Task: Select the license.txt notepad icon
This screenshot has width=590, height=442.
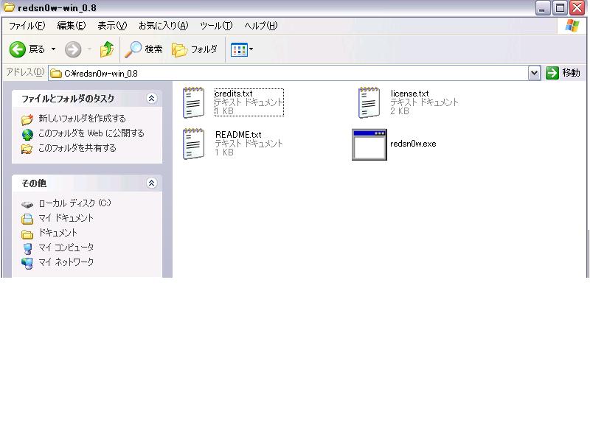Action: [369, 102]
